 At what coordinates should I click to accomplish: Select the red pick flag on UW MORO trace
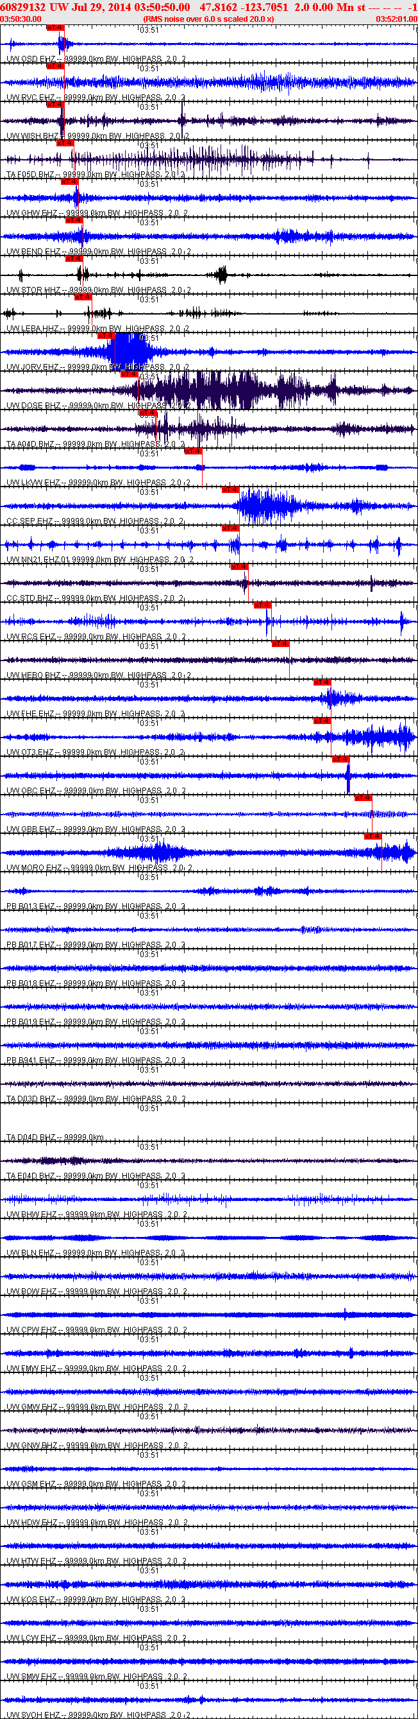(372, 836)
